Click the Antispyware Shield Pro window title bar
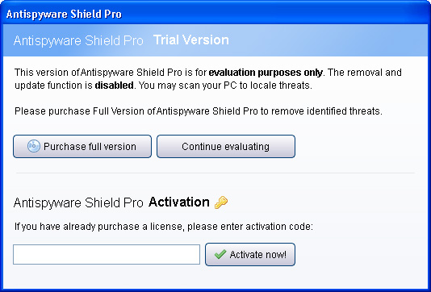The height and width of the screenshot is (292, 431). click(215, 14)
